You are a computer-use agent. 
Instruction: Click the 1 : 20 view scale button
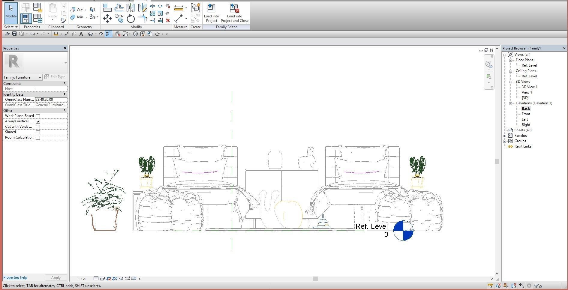pos(82,279)
